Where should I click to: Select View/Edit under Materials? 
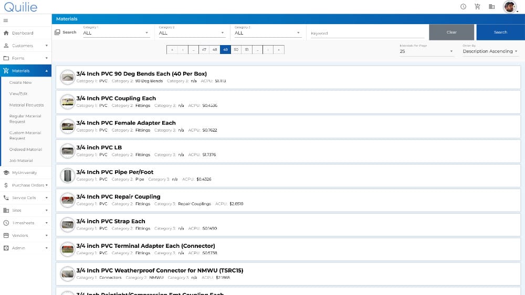(x=18, y=94)
